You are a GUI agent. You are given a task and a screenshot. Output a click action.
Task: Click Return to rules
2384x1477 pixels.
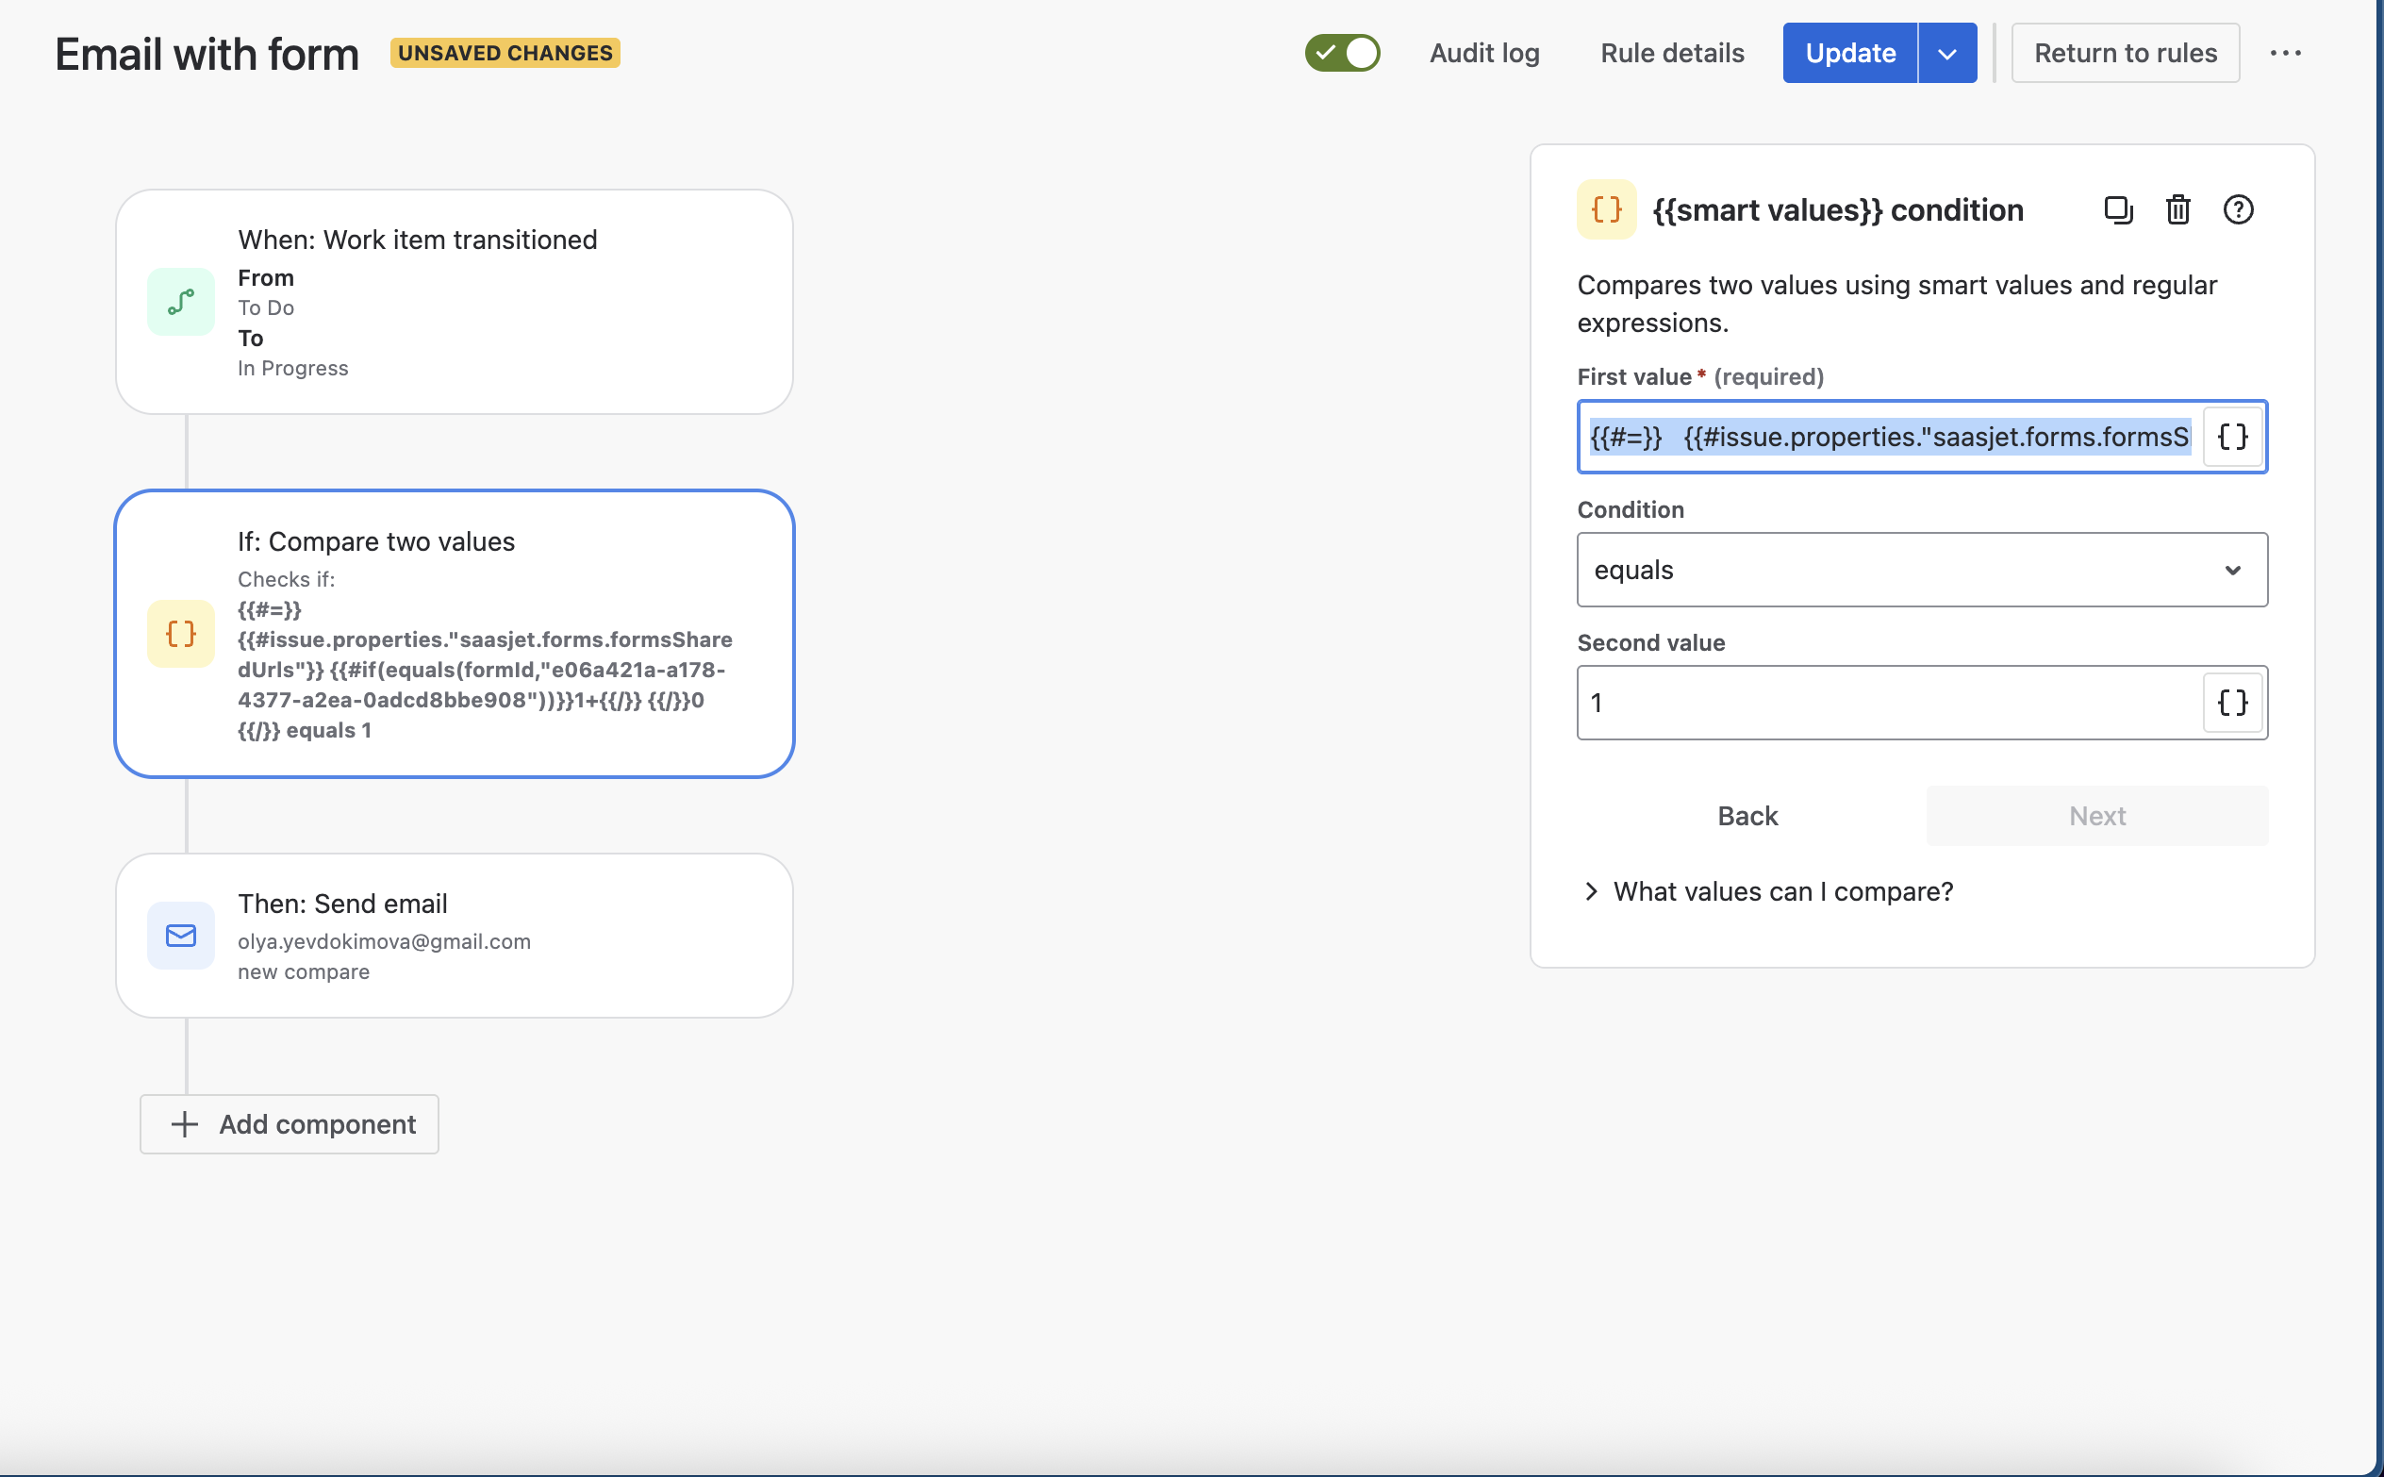pyautogui.click(x=2125, y=53)
